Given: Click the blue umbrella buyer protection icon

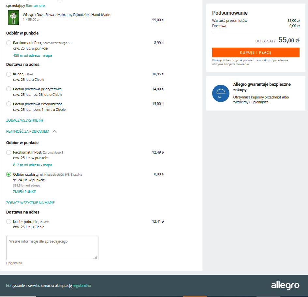Looking at the screenshot, I should pos(221,93).
